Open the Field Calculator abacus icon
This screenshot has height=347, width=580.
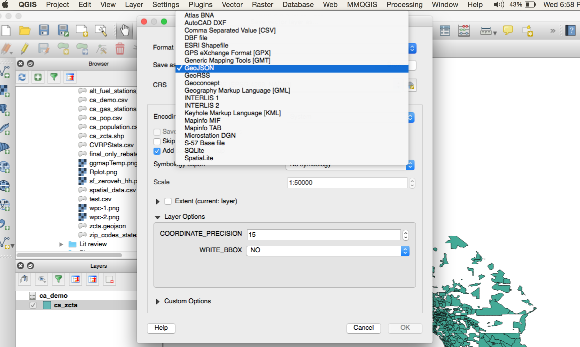click(464, 31)
